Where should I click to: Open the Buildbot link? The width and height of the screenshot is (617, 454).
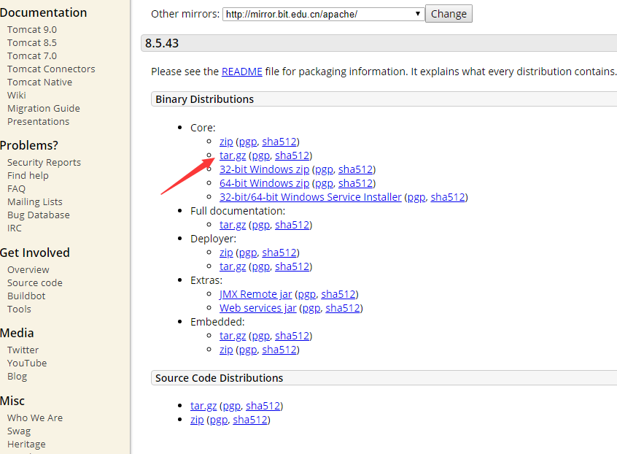[26, 296]
